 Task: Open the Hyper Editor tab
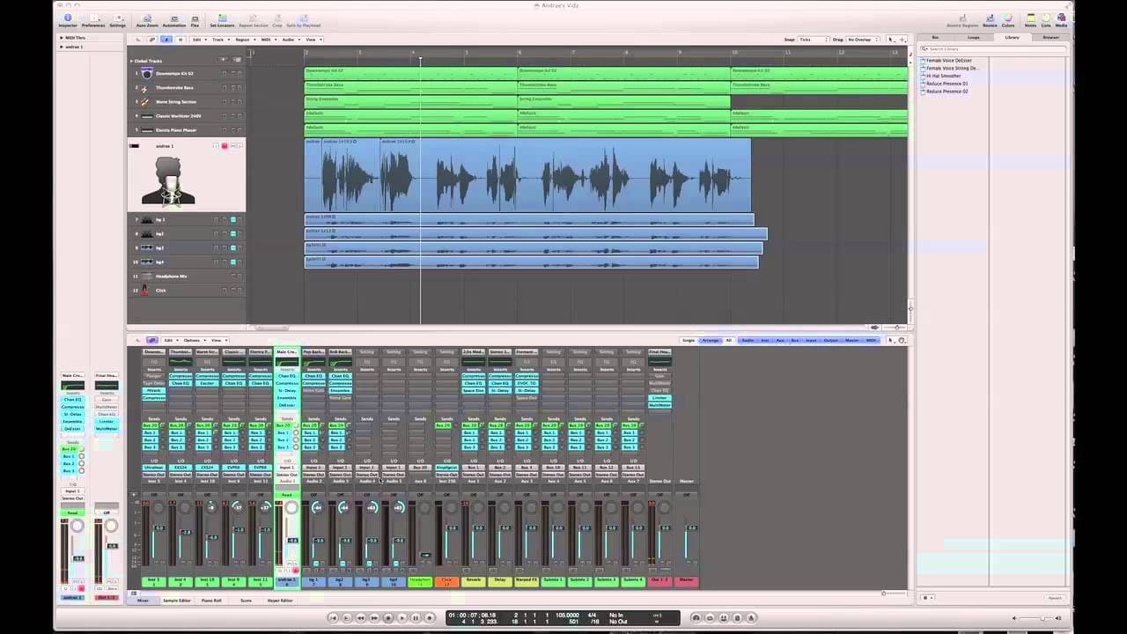pyautogui.click(x=280, y=601)
